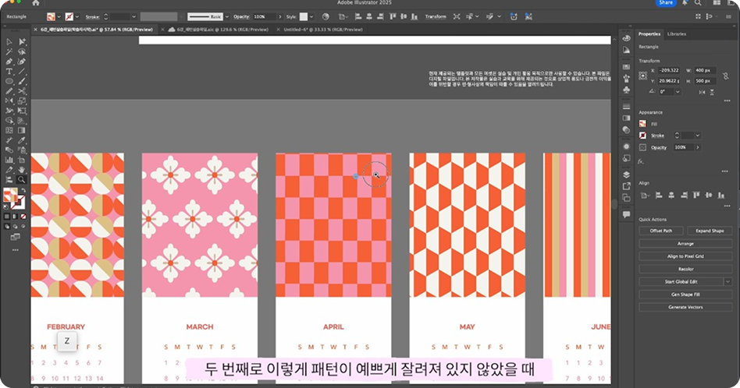This screenshot has height=388, width=740.
Task: Select the Magic Wand tool
Action: coord(9,52)
